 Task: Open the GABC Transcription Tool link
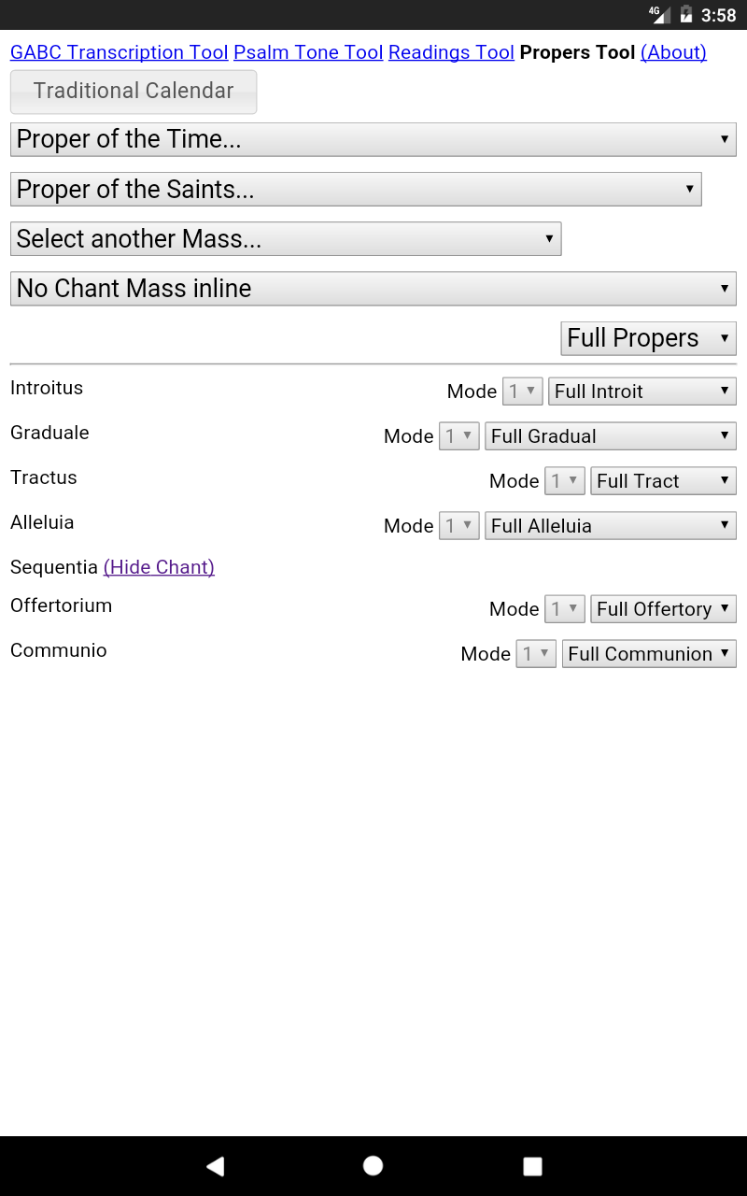coord(120,52)
